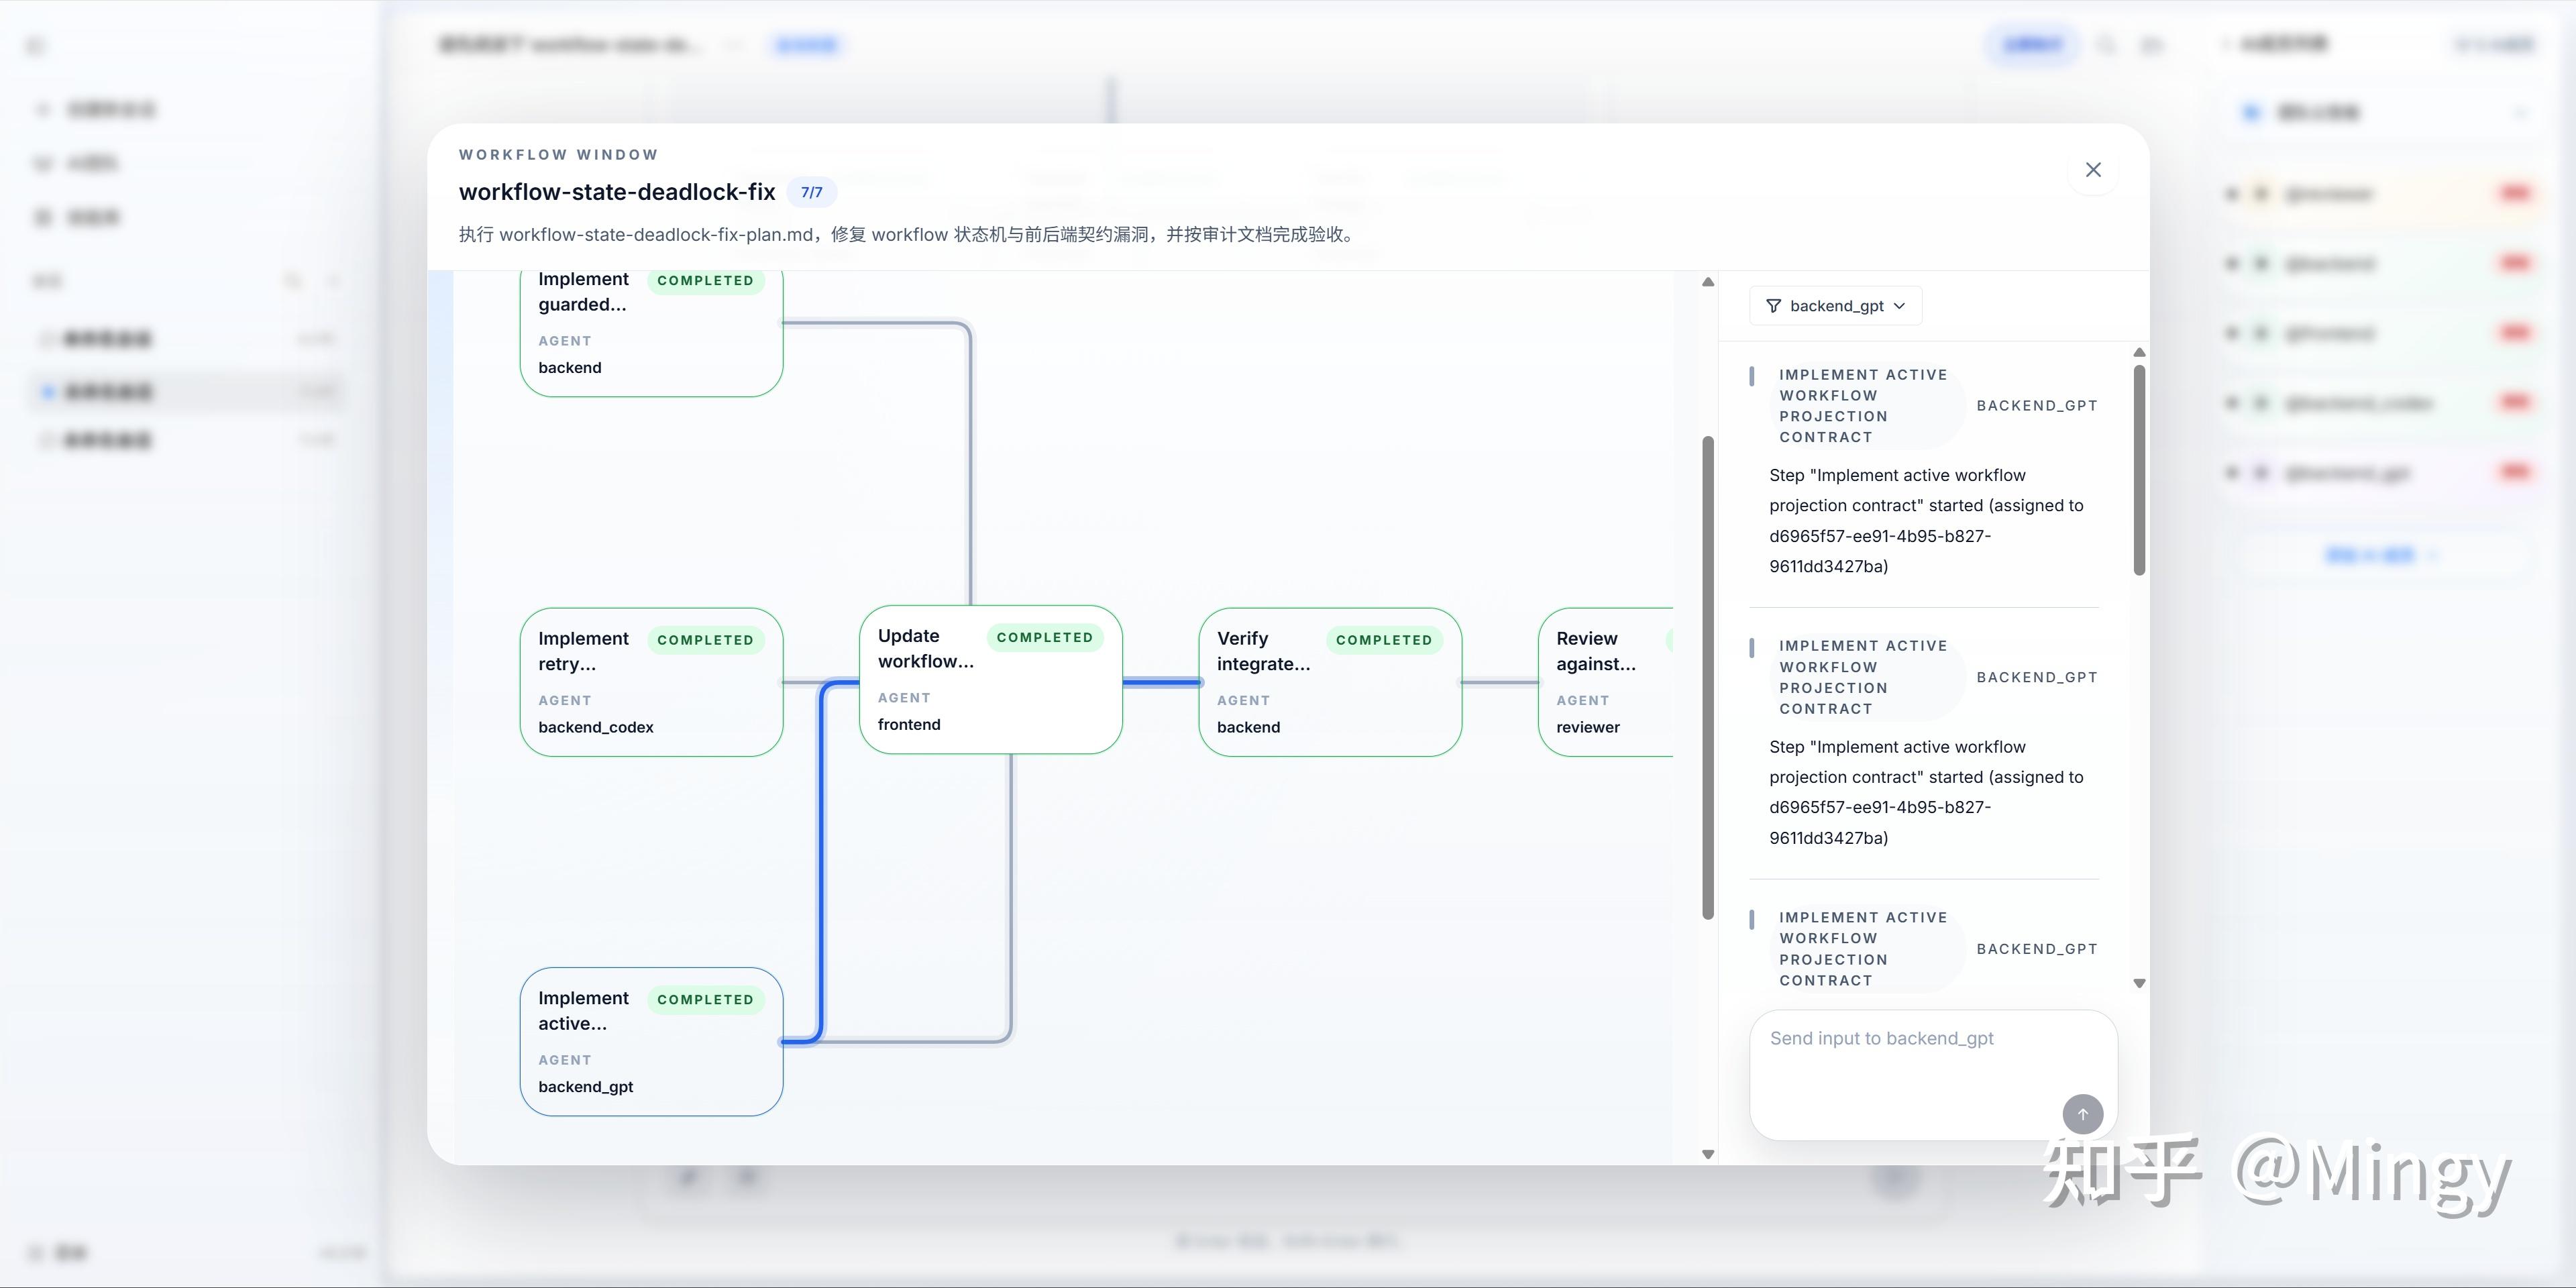Click blue button in background header

[2033, 45]
